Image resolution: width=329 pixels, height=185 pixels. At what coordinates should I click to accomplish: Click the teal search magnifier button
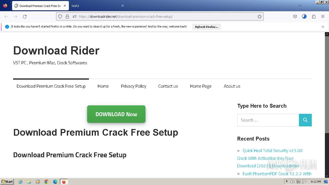[x=305, y=120]
